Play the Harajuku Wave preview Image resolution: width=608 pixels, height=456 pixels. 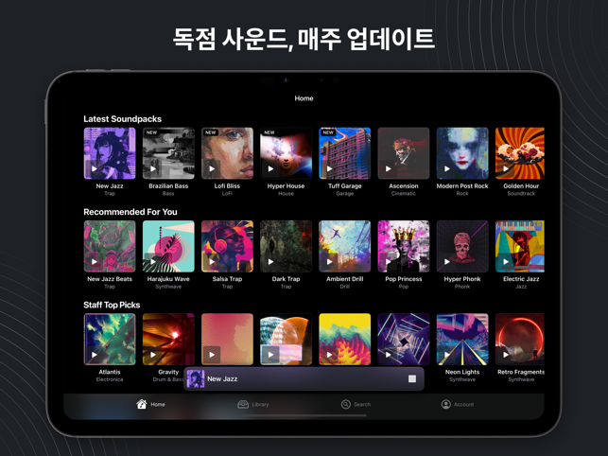pos(153,262)
